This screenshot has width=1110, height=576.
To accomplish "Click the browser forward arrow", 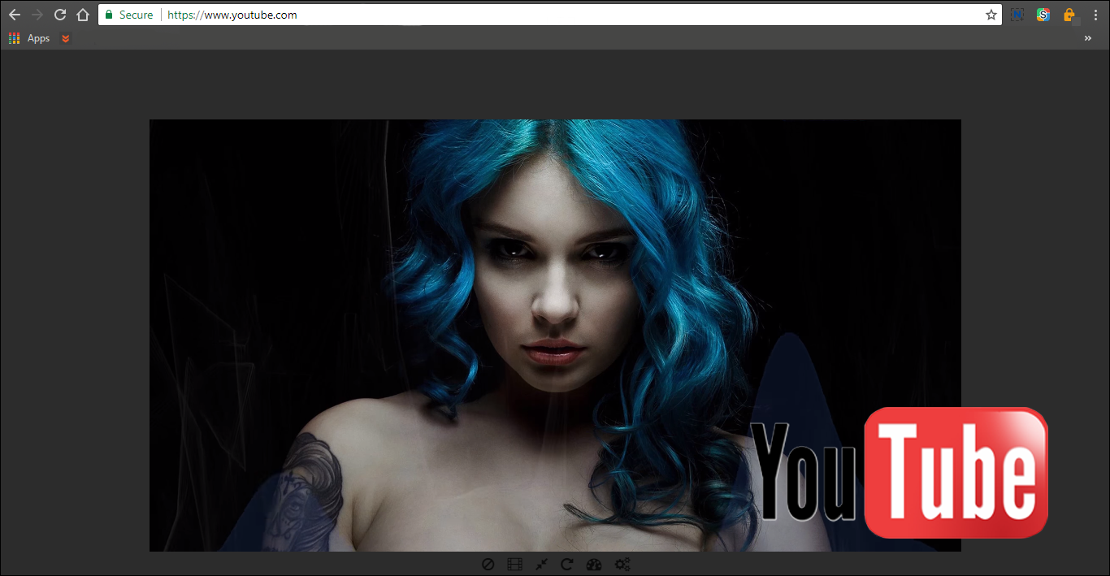I will click(x=37, y=15).
